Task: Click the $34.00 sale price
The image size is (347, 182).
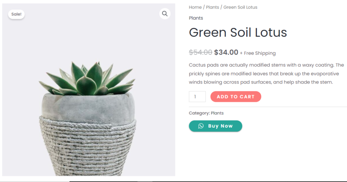Action: point(226,52)
